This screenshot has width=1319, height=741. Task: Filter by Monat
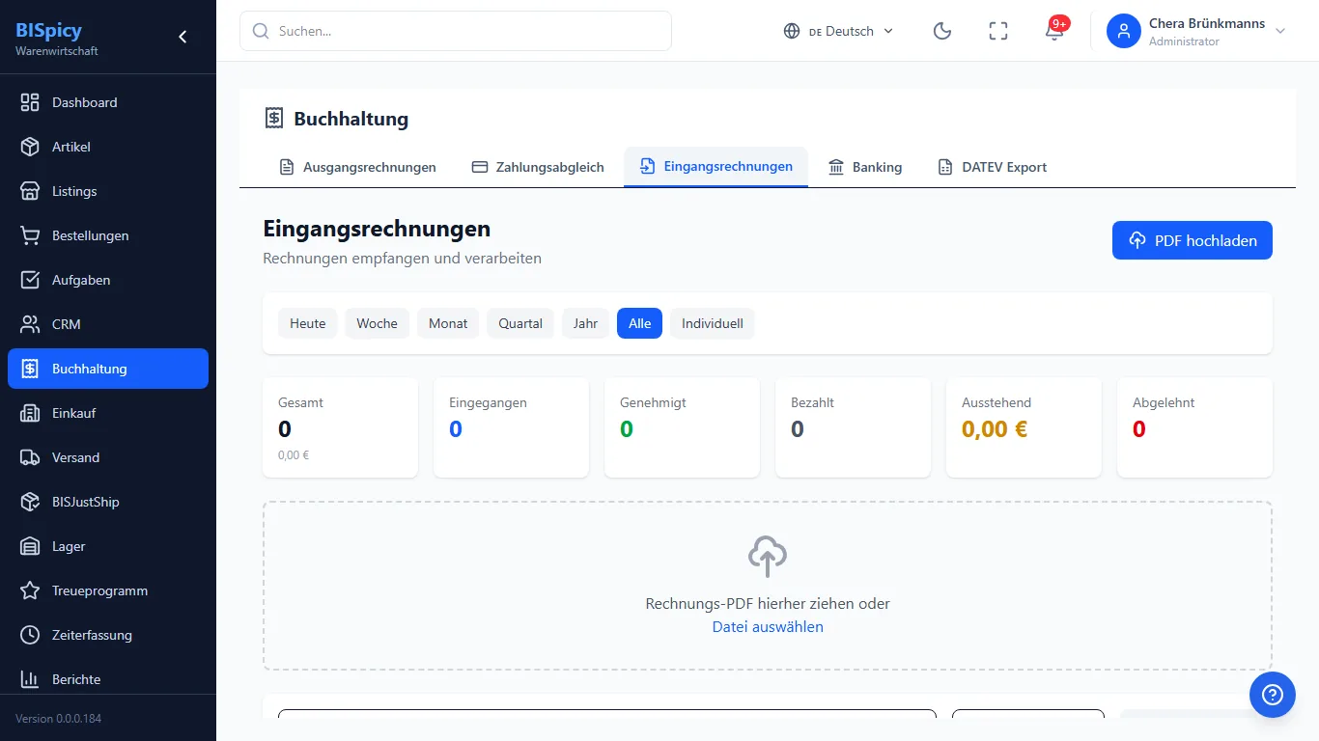448,323
